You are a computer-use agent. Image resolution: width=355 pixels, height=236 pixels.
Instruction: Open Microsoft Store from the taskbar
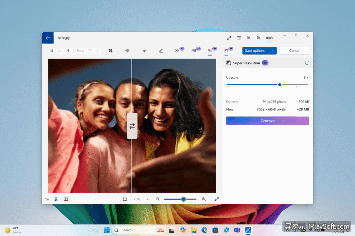click(215, 230)
